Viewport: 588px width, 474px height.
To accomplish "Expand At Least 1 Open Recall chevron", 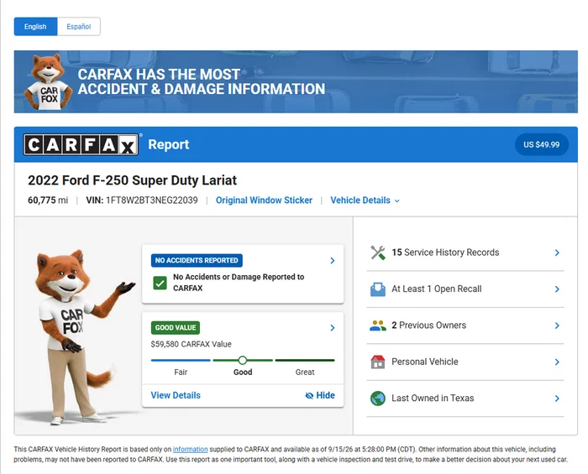I will pos(557,289).
